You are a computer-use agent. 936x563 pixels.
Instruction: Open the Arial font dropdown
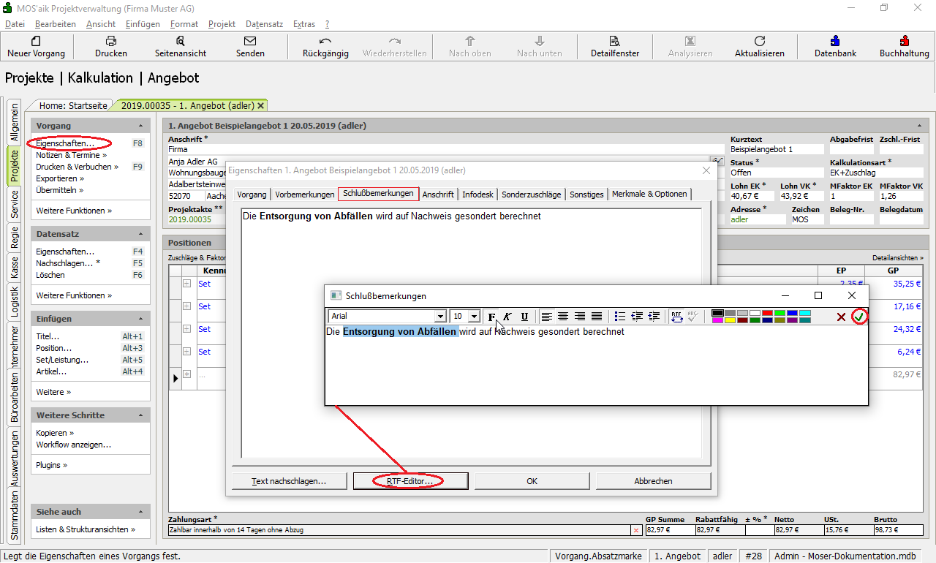440,317
